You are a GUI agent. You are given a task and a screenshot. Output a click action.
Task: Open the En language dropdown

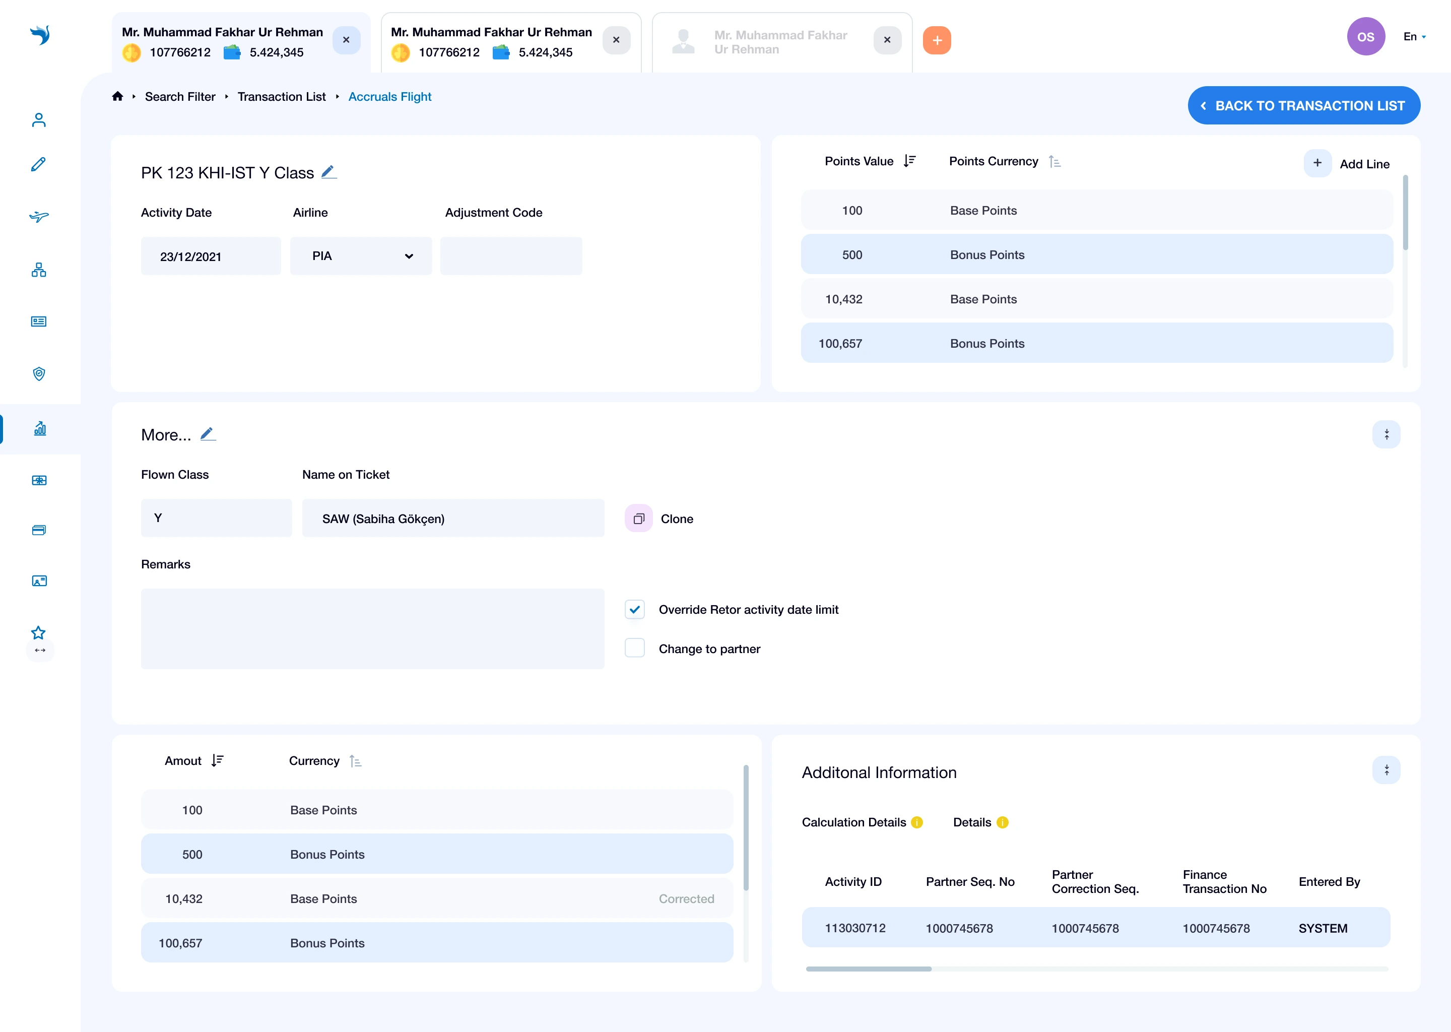pyautogui.click(x=1414, y=37)
